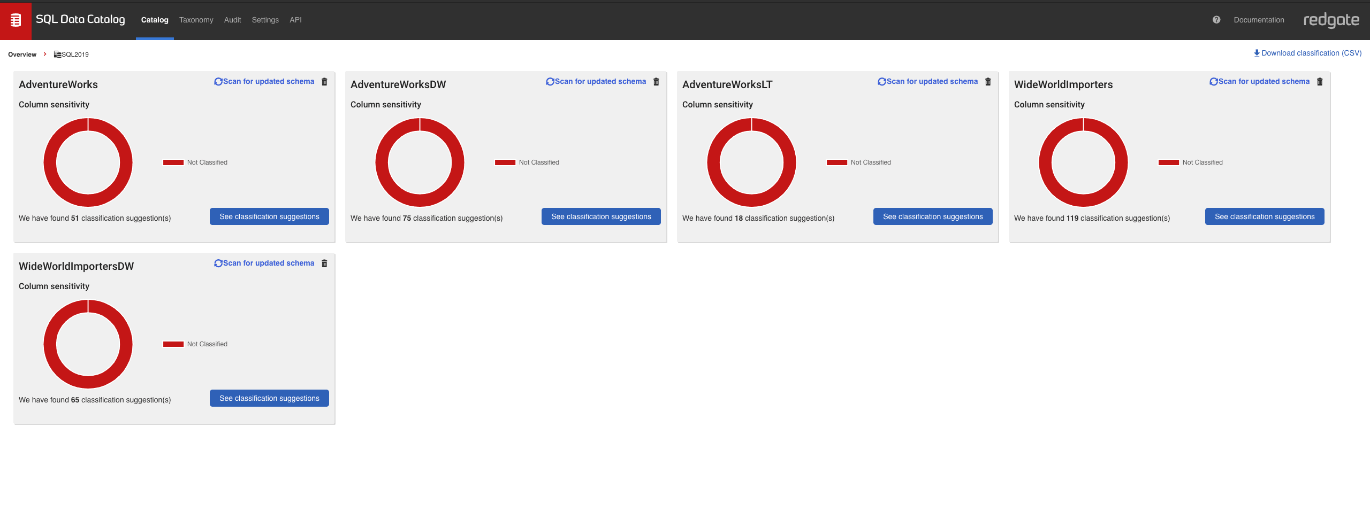Scan for updated schema on AdventureWorksDW
The height and width of the screenshot is (520, 1370).
pos(597,81)
